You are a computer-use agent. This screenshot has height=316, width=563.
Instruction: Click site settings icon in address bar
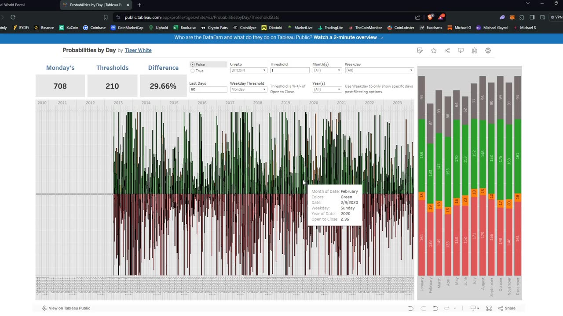click(118, 17)
